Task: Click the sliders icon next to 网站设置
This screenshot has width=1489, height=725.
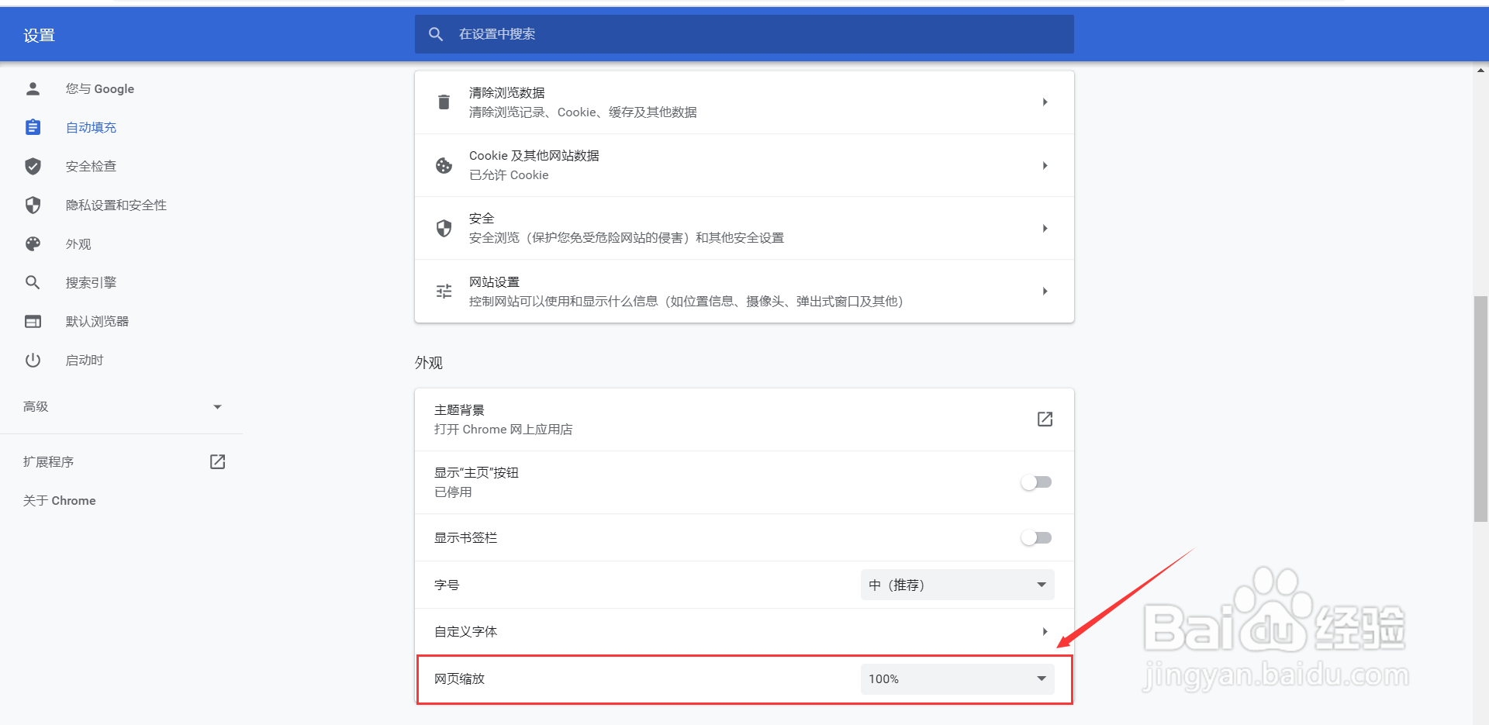Action: [x=443, y=291]
